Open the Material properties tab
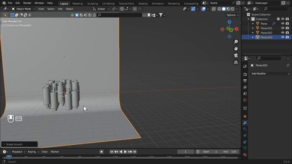 coord(245,154)
